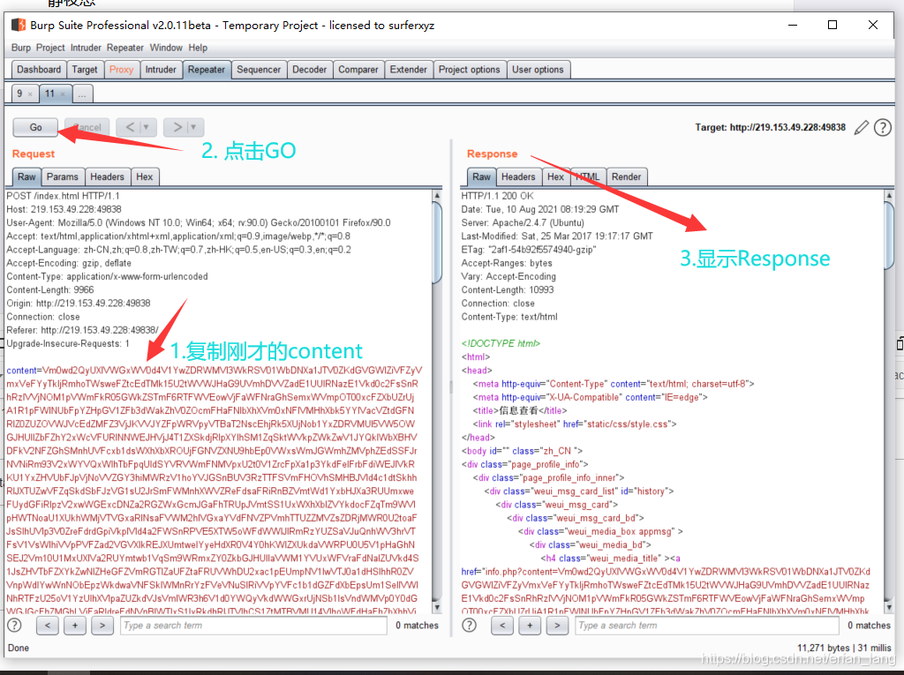Switch to the Extender tab
Screen dimensions: 904x675
point(408,70)
